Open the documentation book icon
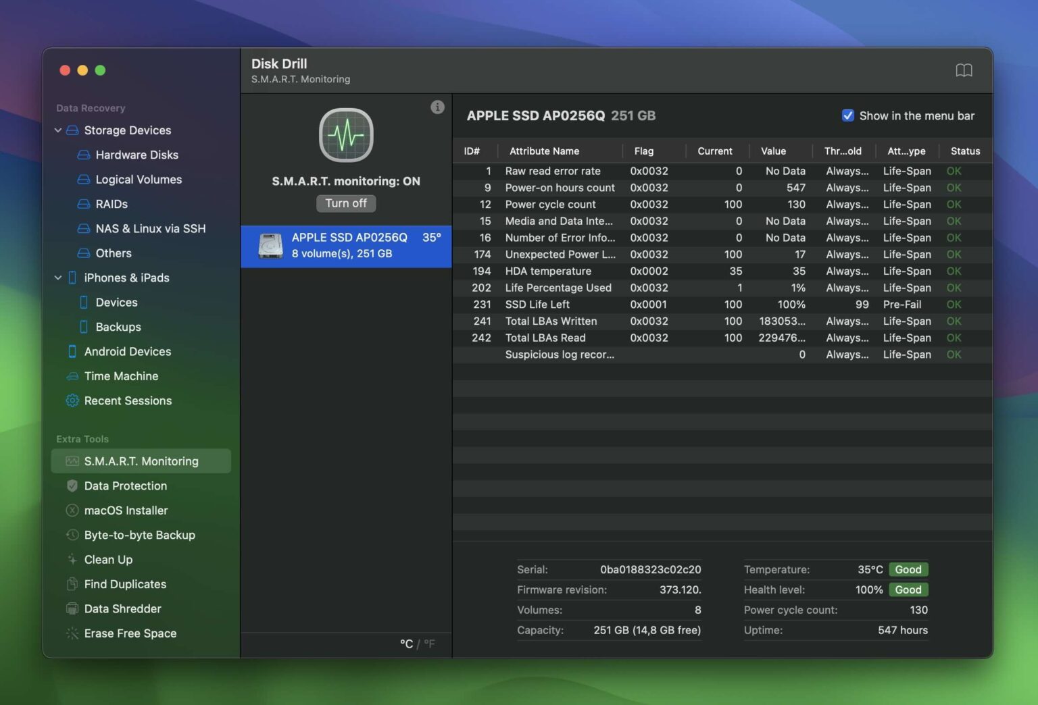Viewport: 1038px width, 705px height. click(x=964, y=70)
